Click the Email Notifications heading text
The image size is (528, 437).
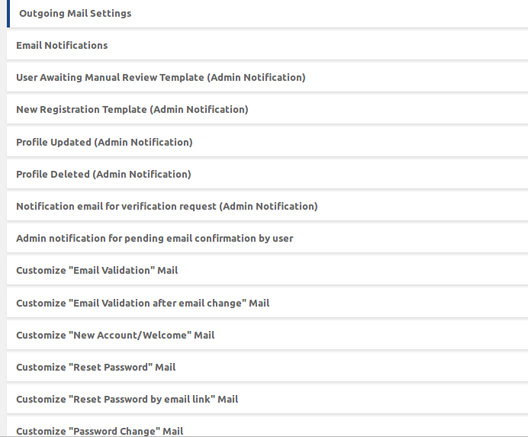(62, 46)
